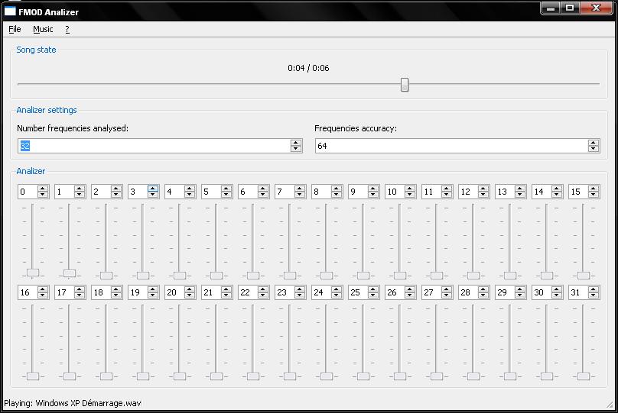Increase Number frequencies analysed with up arrow
The width and height of the screenshot is (618, 413).
[296, 143]
